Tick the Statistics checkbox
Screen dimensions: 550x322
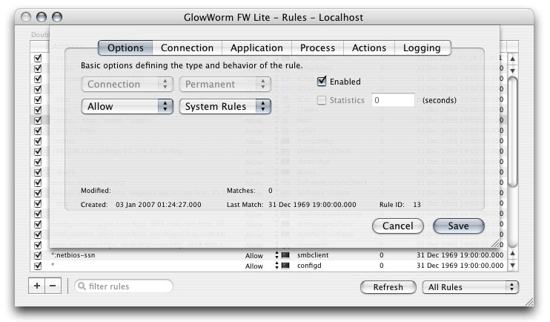pyautogui.click(x=322, y=100)
